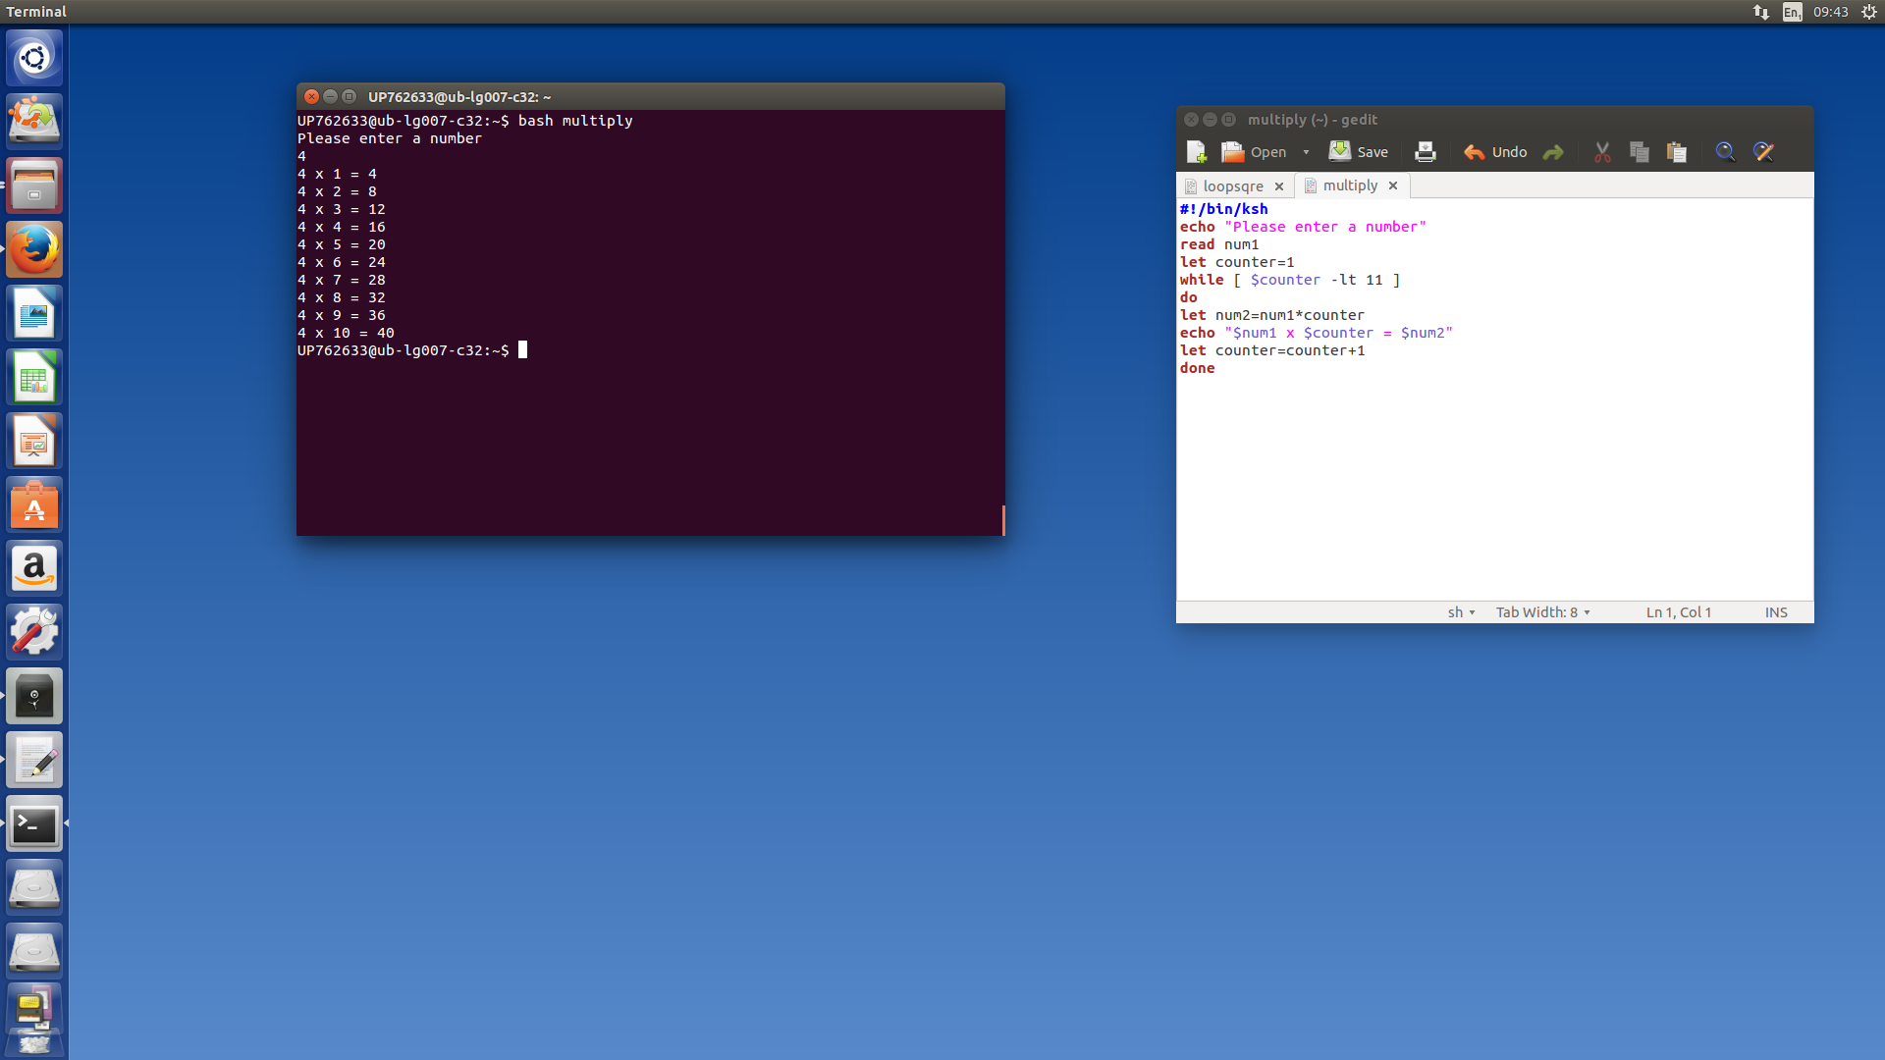The height and width of the screenshot is (1060, 1885).
Task: Undo the last edit in gedit
Action: pos(1495,152)
